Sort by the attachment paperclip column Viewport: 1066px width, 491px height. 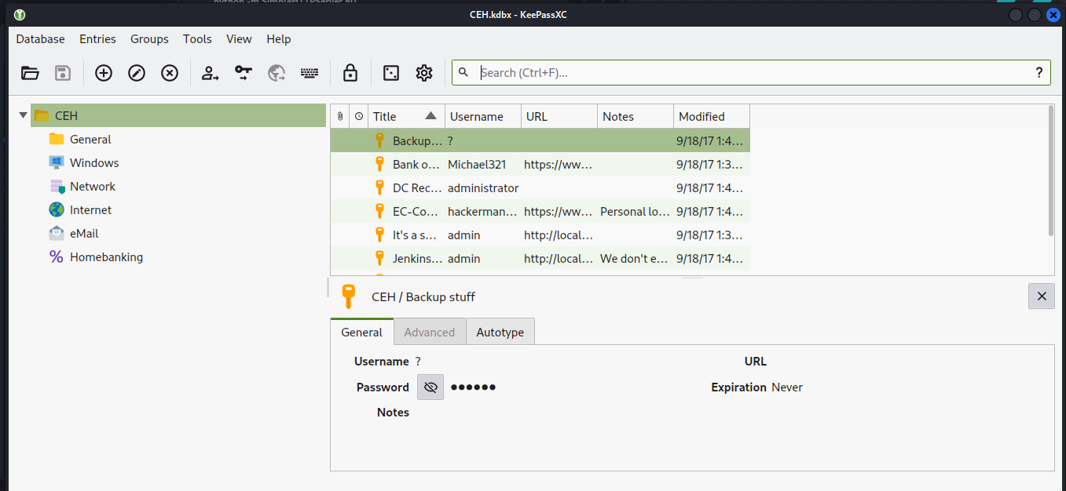(x=340, y=116)
